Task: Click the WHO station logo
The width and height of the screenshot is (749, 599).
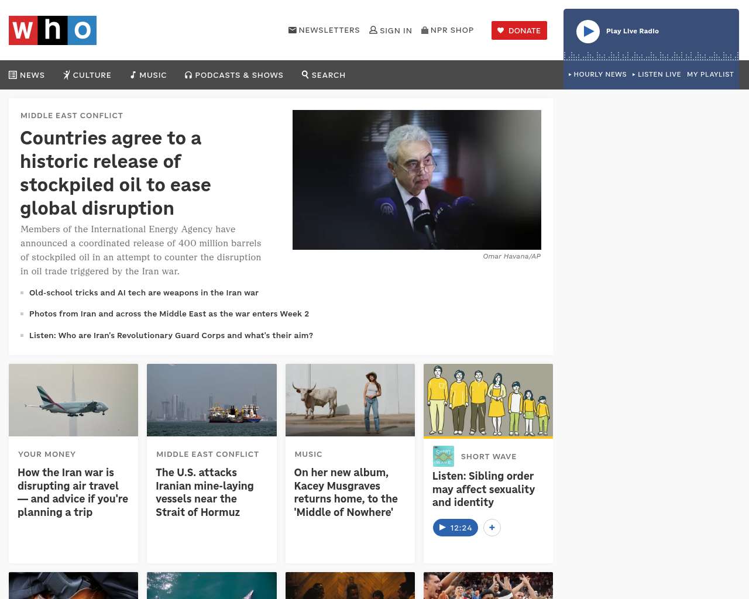Action: coord(53,30)
